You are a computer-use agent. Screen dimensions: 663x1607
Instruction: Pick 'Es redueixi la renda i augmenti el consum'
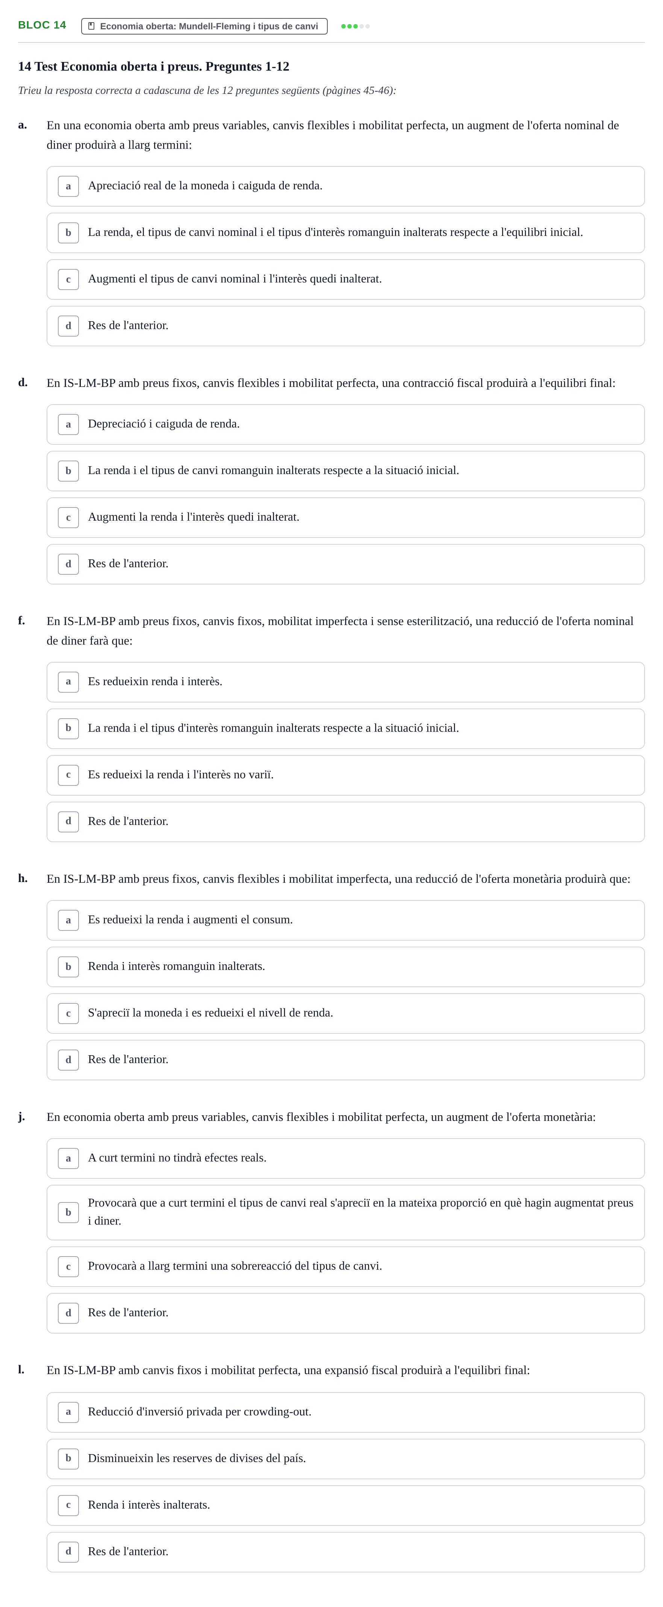[345, 920]
